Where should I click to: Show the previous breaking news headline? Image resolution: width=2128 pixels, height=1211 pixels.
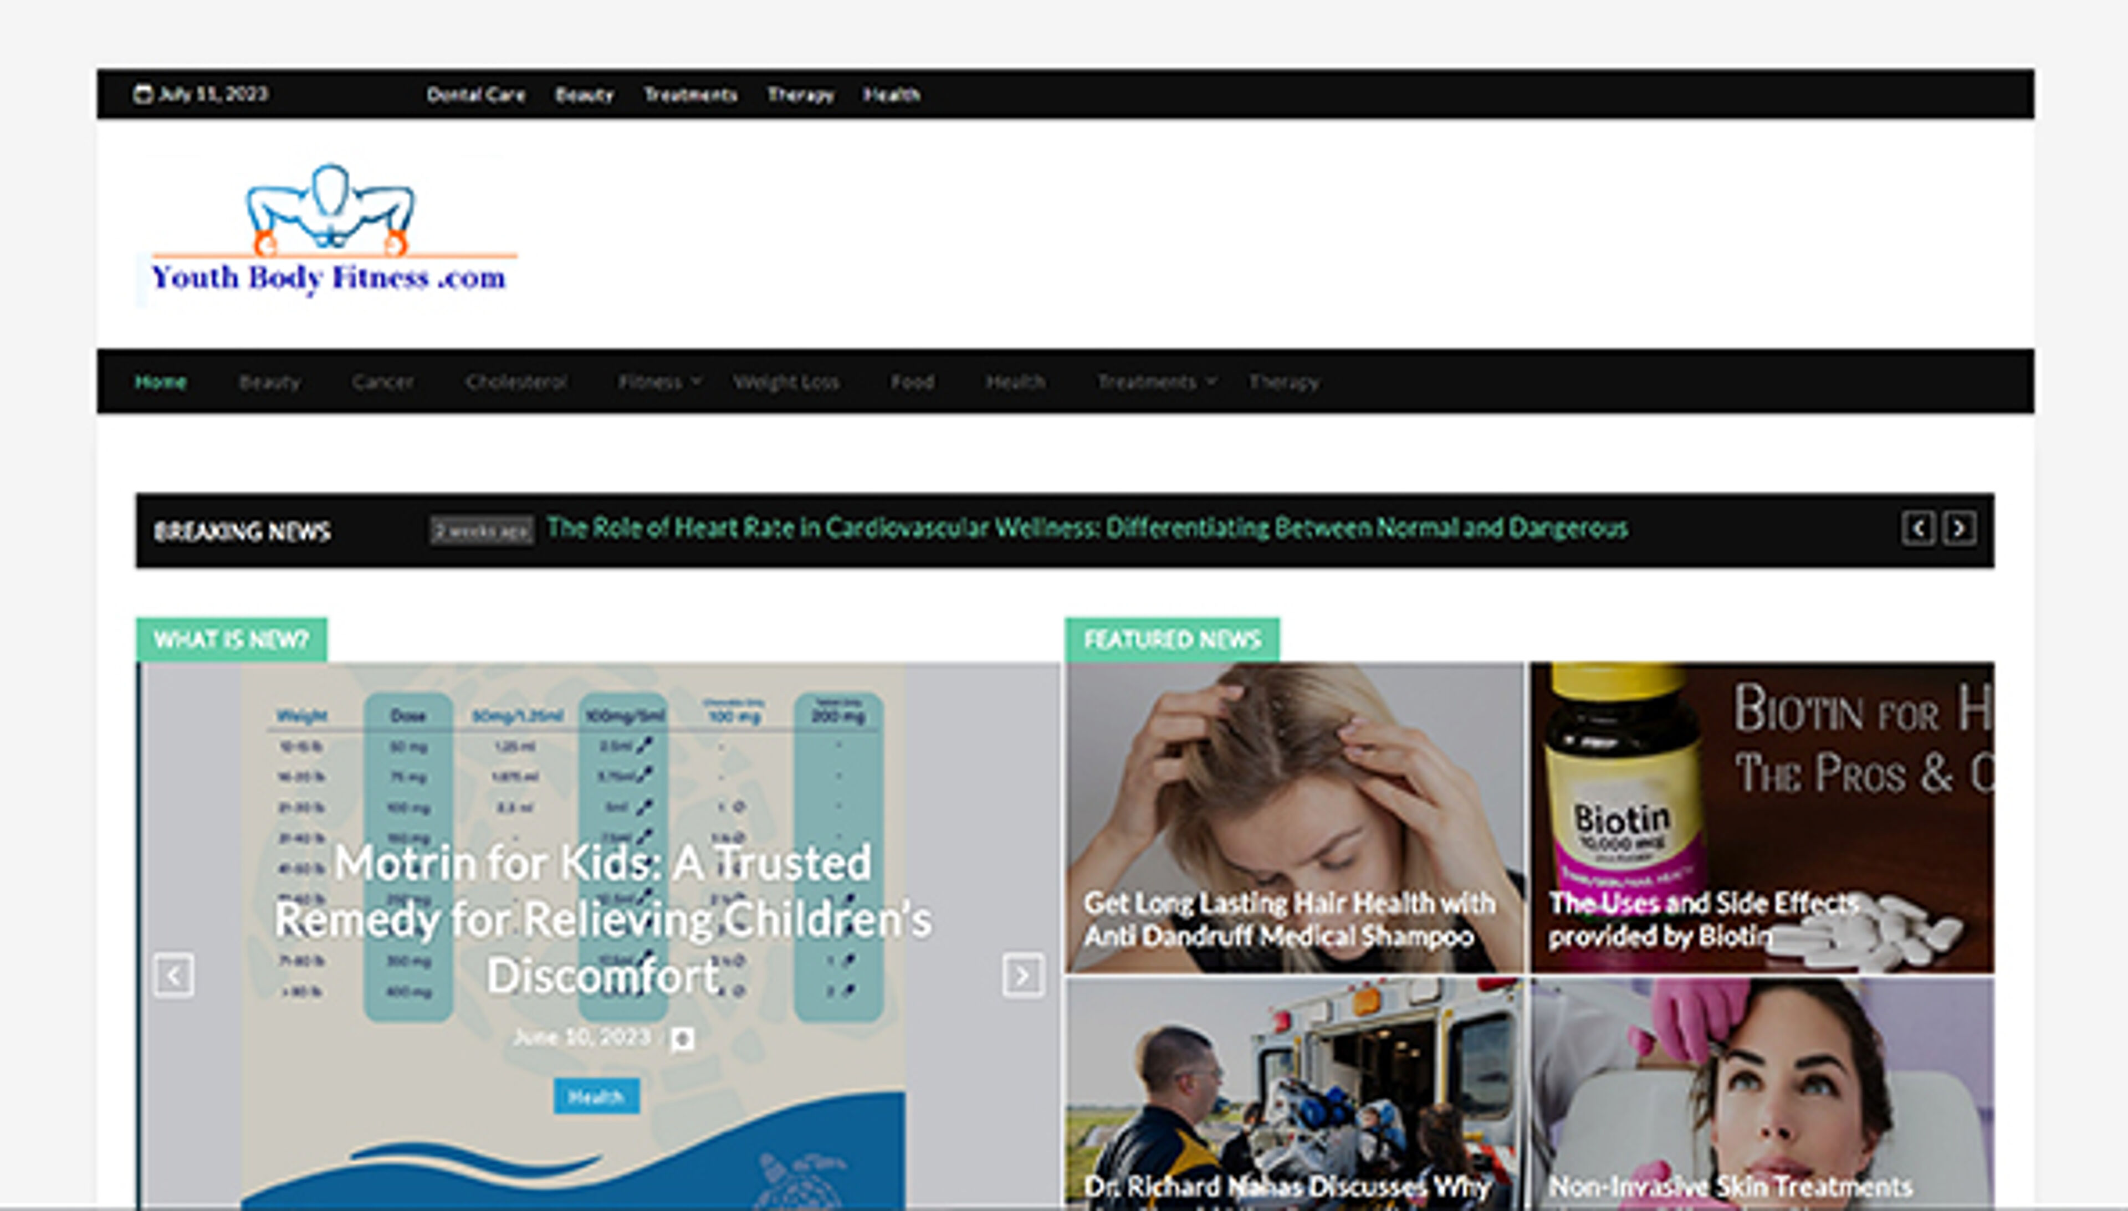(x=1917, y=529)
